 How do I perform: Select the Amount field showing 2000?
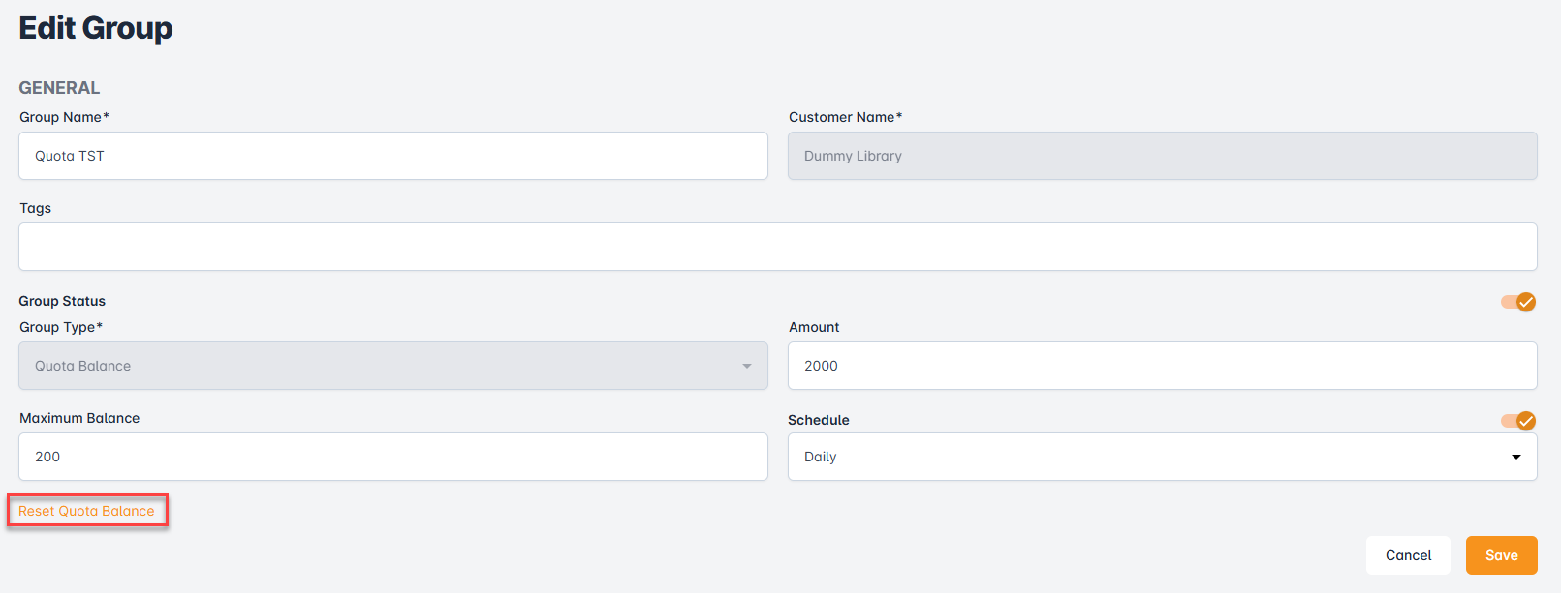click(1162, 366)
